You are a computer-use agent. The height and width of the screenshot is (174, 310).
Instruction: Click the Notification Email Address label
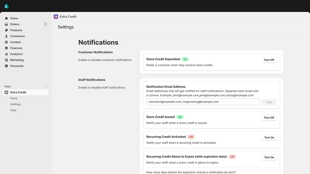point(166,87)
